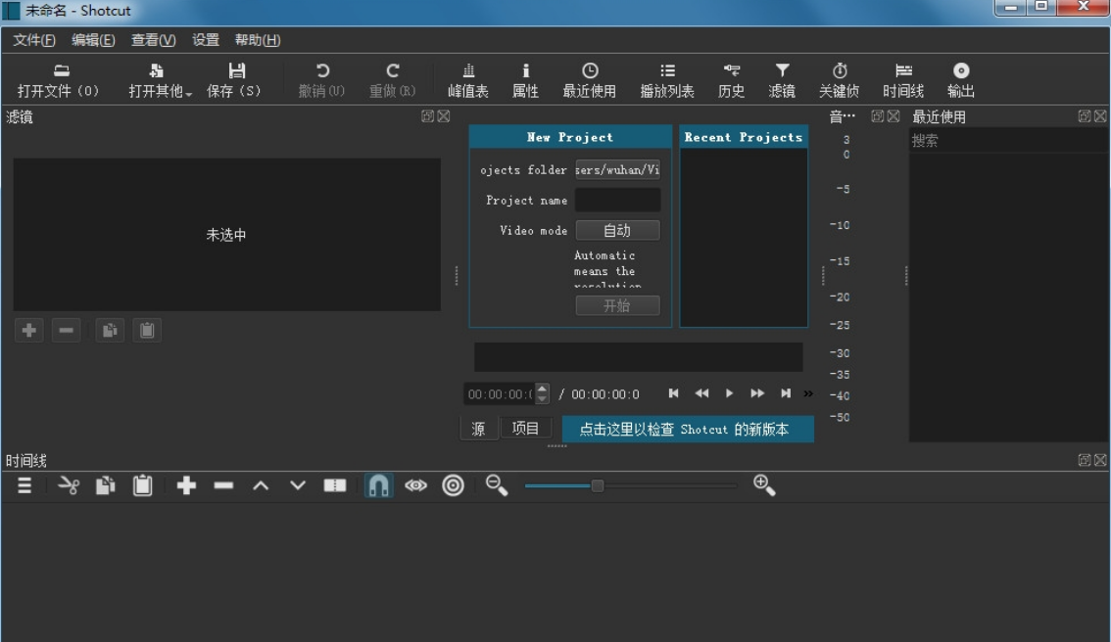Image resolution: width=1111 pixels, height=642 pixels.
Task: Fast forward playback
Action: click(x=756, y=393)
